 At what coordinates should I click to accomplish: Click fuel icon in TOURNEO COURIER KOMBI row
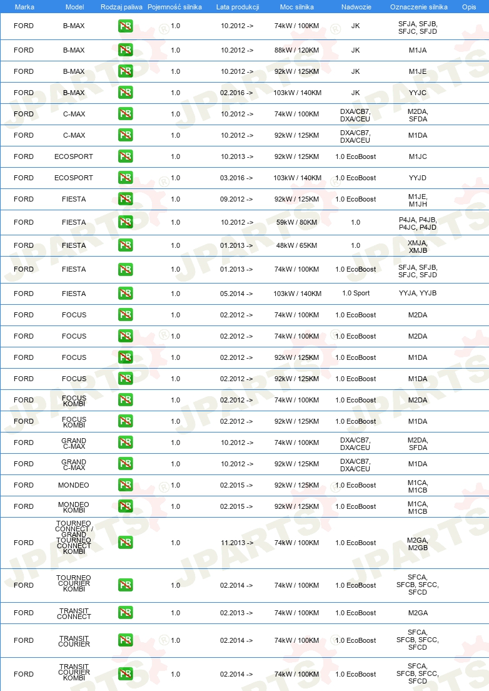point(126,585)
